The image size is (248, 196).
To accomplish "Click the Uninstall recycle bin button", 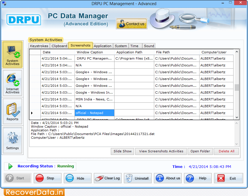I will 137,178.
